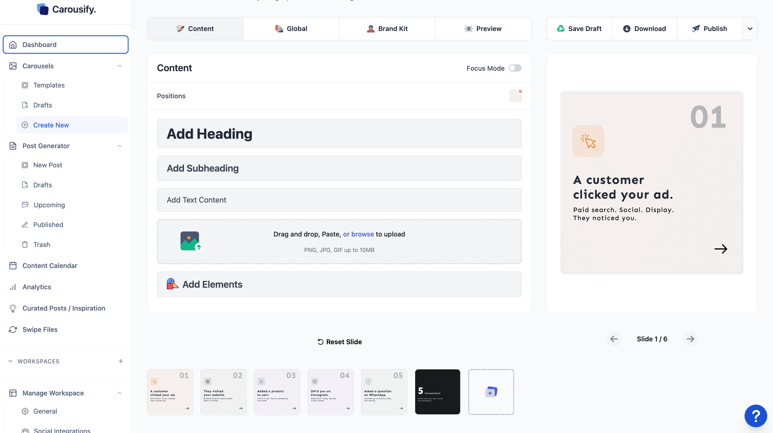The height and width of the screenshot is (433, 773).
Task: Click the Add Subheading field
Action: point(339,168)
